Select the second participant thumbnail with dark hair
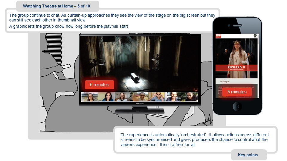This screenshot has width=287, height=161. coord(106,97)
